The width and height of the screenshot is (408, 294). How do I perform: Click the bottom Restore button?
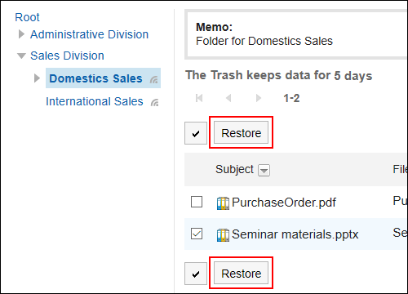(x=241, y=273)
